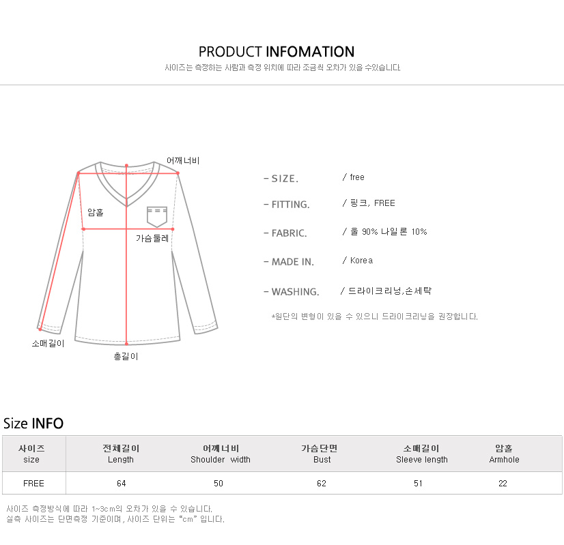Viewport: 564px width, 545px height.
Task: Click the PRODUCT INFOMATION heading
Action: 277,52
